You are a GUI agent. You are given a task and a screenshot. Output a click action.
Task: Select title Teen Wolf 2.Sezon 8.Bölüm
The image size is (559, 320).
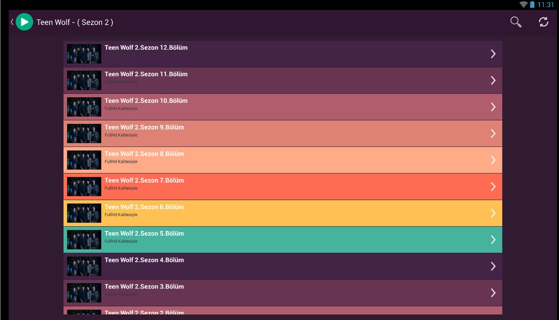click(x=144, y=154)
